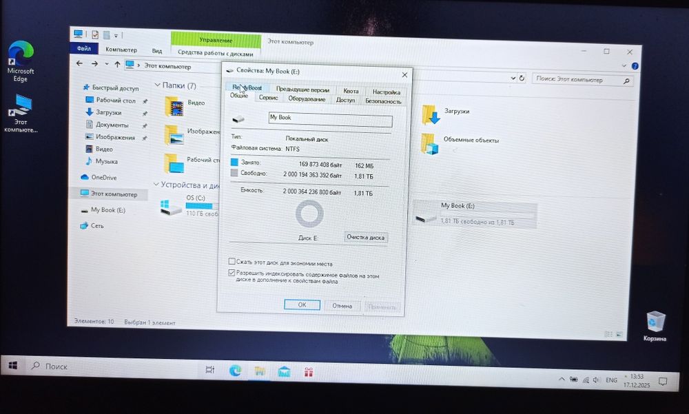Open Microsoft Edge desktop shortcut
Image resolution: width=689 pixels, height=414 pixels.
pyautogui.click(x=20, y=61)
